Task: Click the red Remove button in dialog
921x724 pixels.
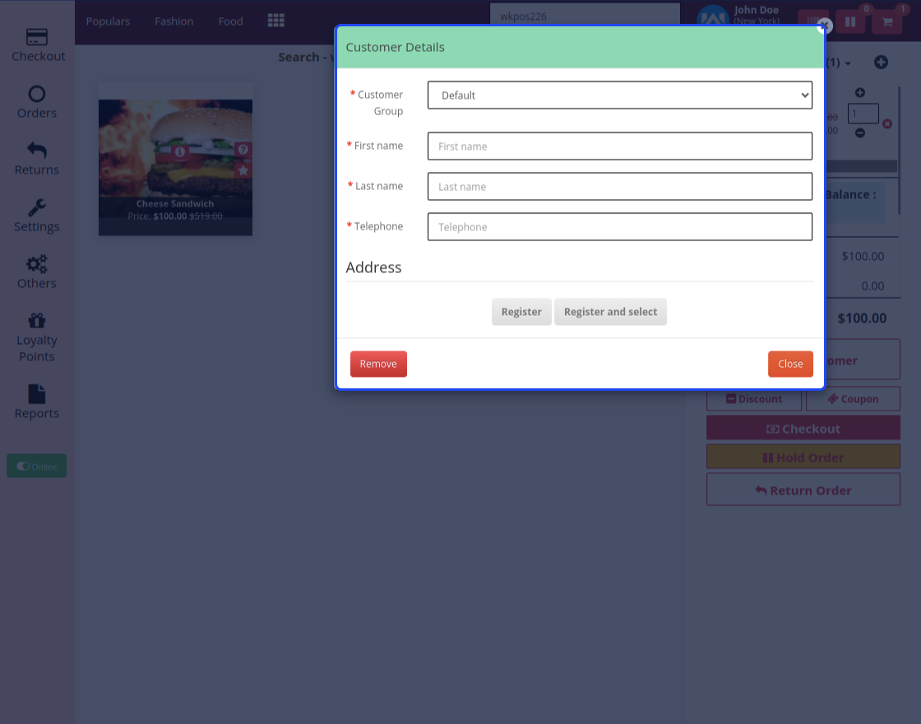Action: click(378, 364)
